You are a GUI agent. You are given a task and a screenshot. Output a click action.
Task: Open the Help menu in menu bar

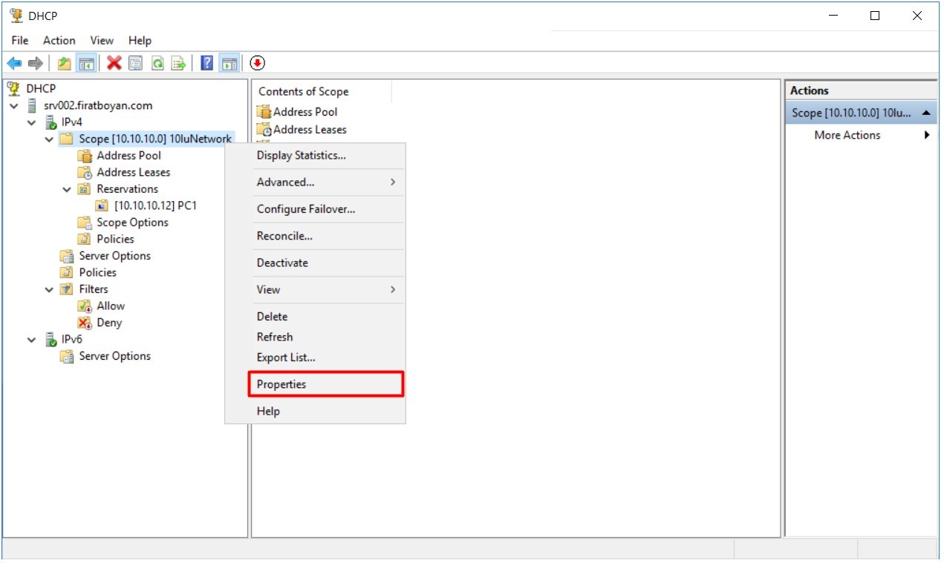point(140,41)
